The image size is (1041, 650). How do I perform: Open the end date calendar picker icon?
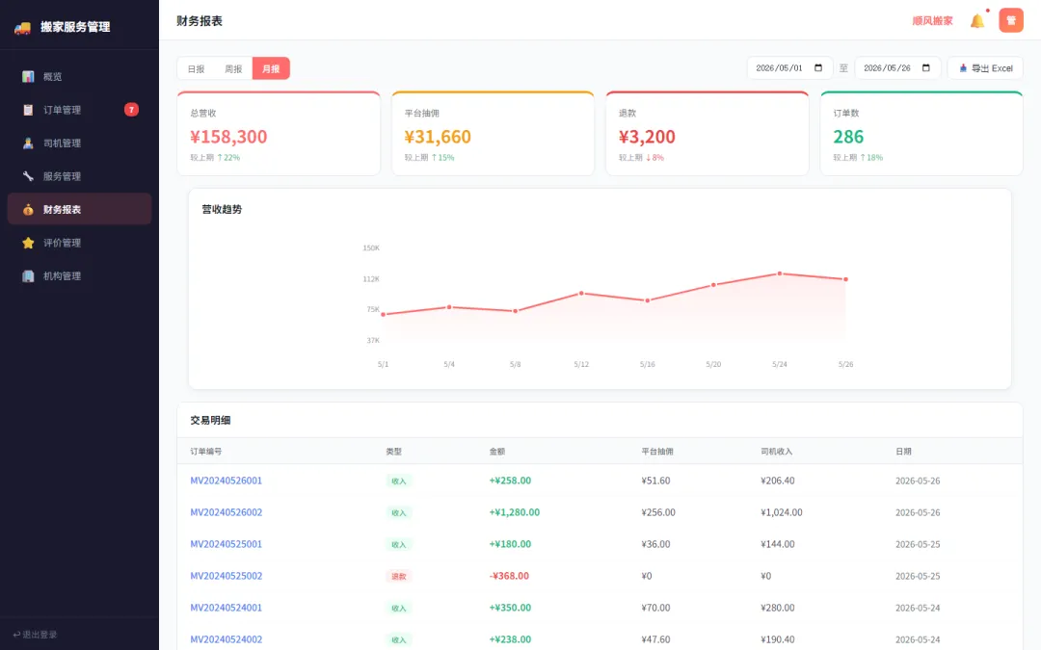point(925,67)
